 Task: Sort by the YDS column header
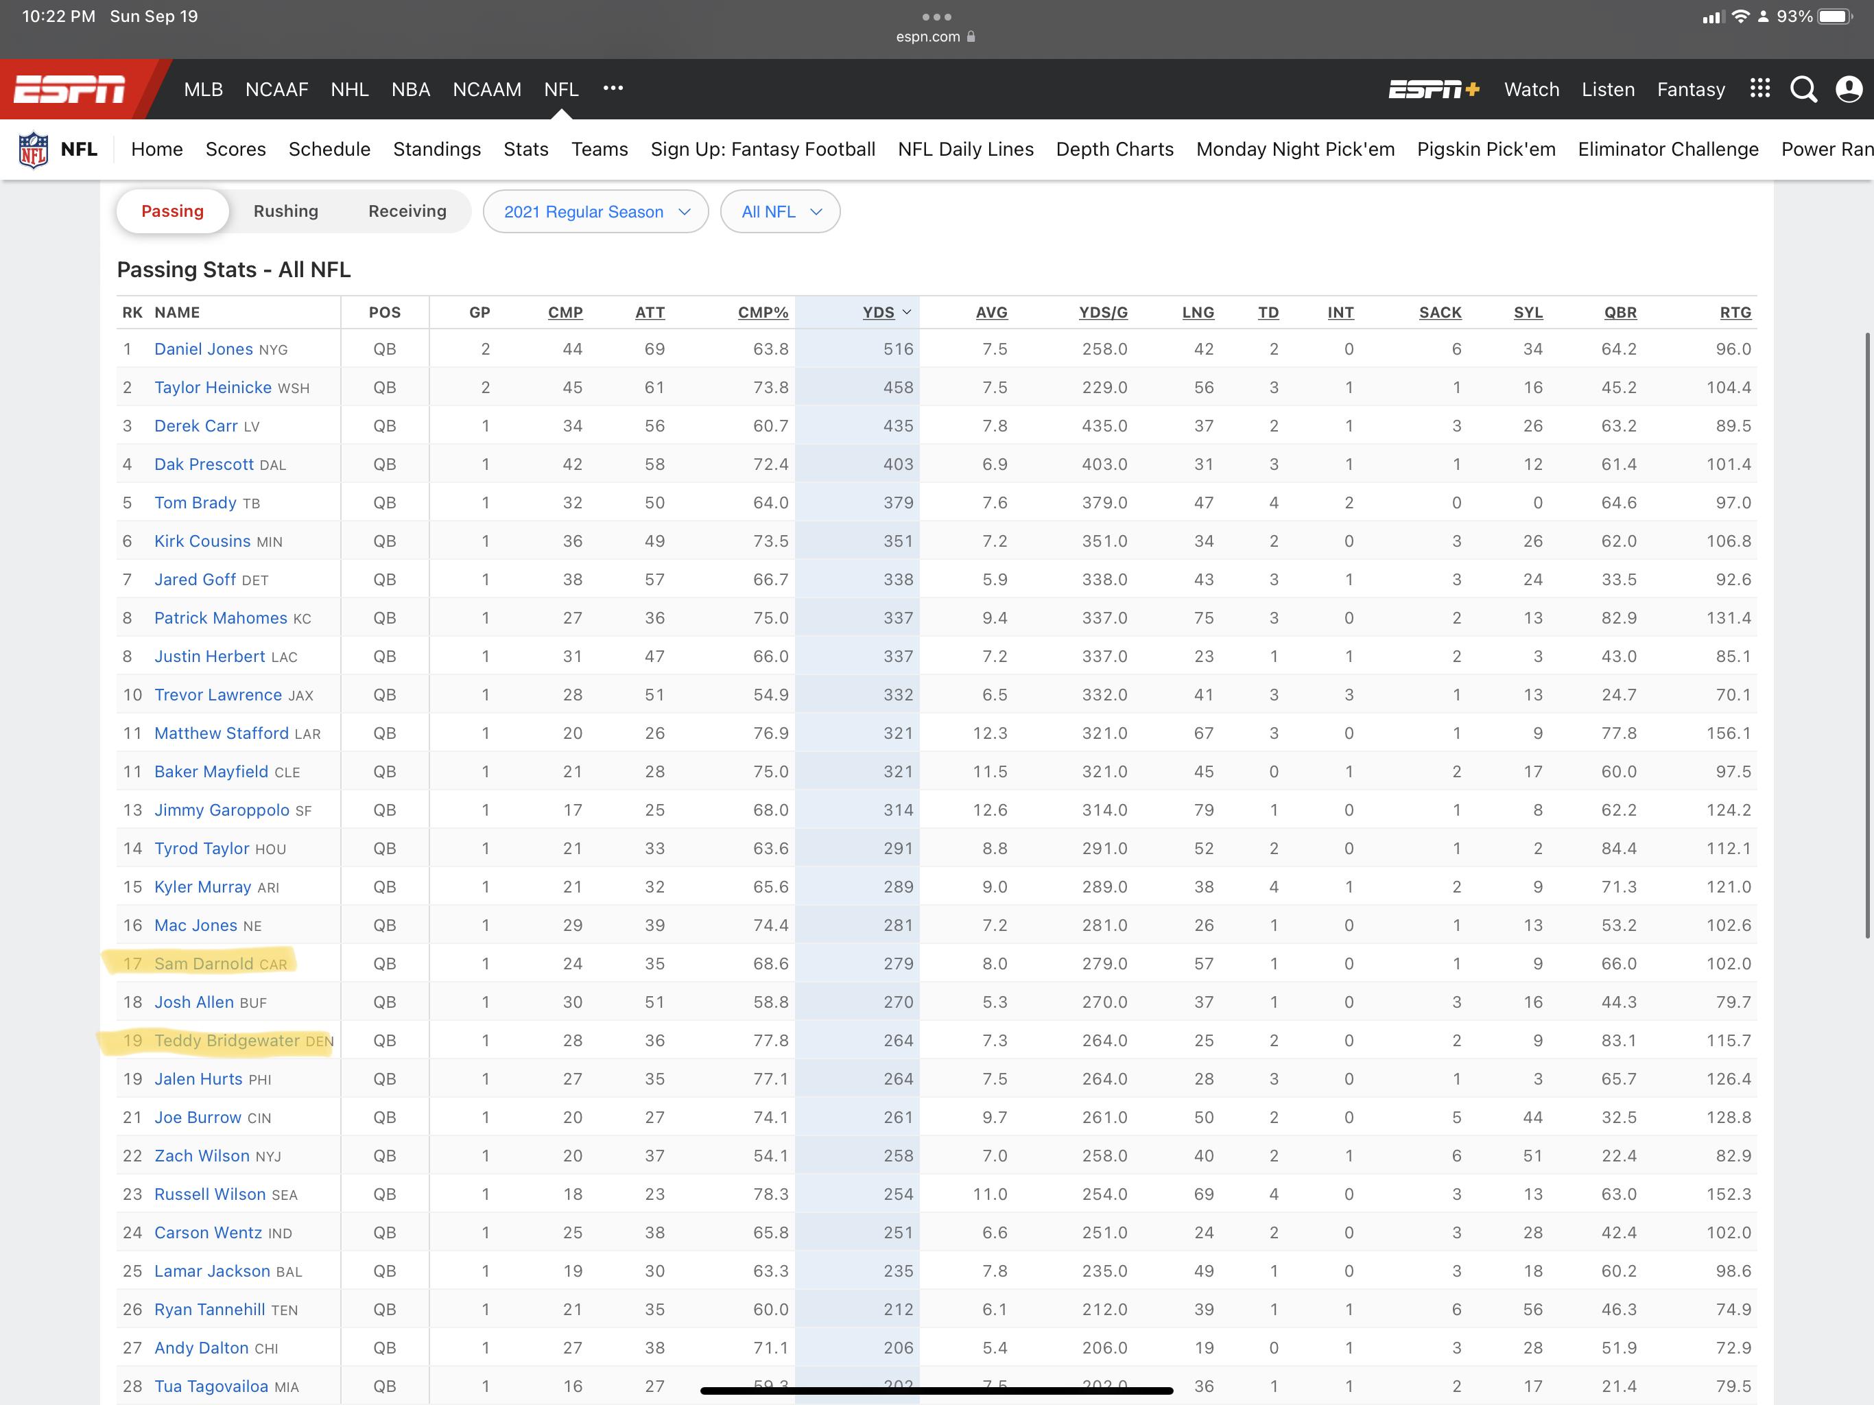coord(886,313)
